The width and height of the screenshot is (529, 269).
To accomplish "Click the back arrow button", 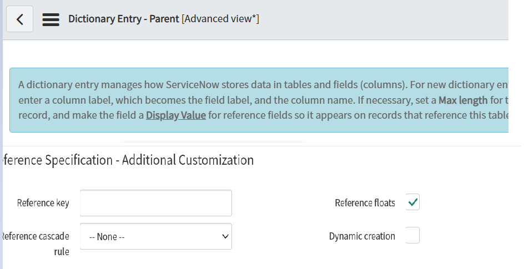I will (x=19, y=19).
